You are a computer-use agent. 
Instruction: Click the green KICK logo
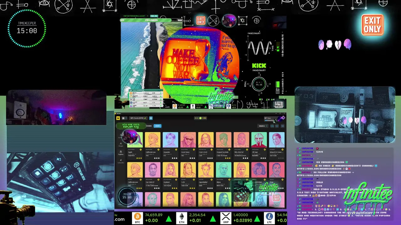tap(259, 66)
